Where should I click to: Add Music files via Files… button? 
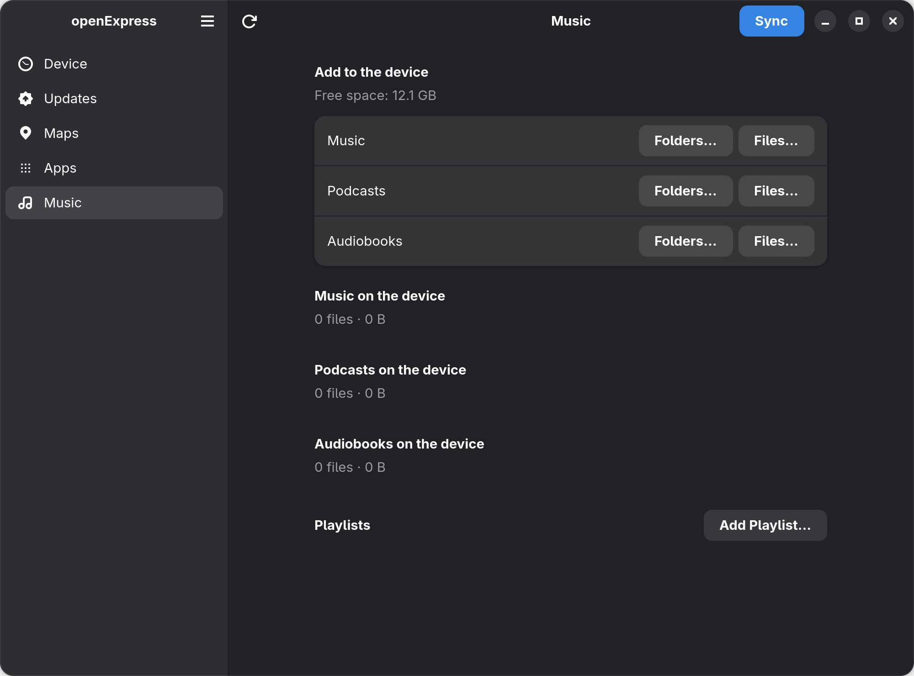click(x=776, y=141)
